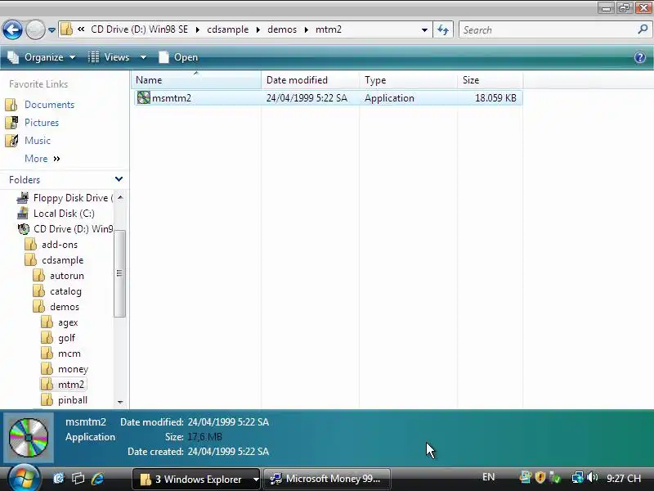Click the Pictures folder icon in Favorite Links
654x491 pixels.
coord(11,122)
